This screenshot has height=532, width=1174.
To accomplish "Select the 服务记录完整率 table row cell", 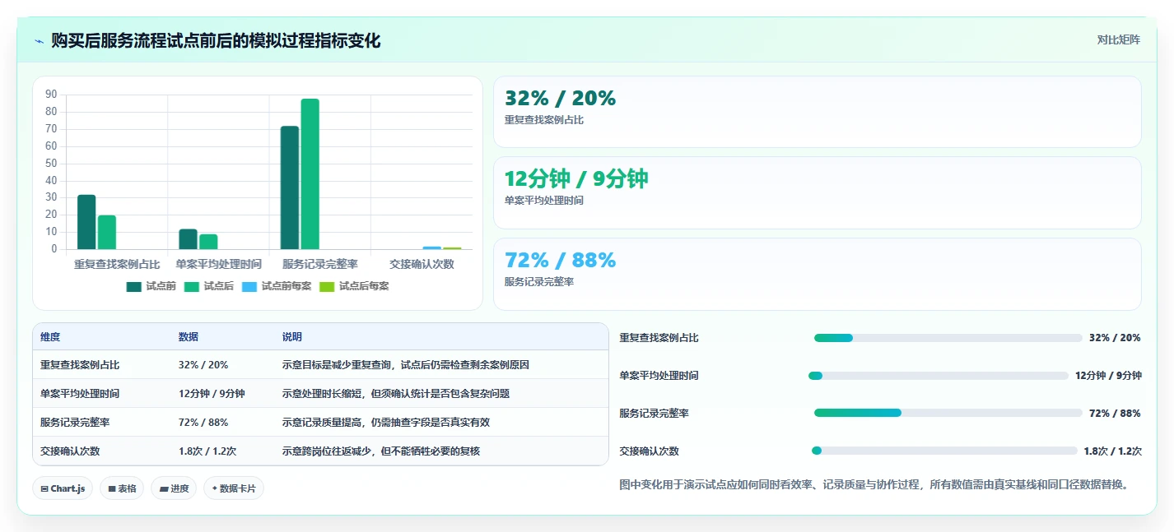I will pyautogui.click(x=75, y=422).
